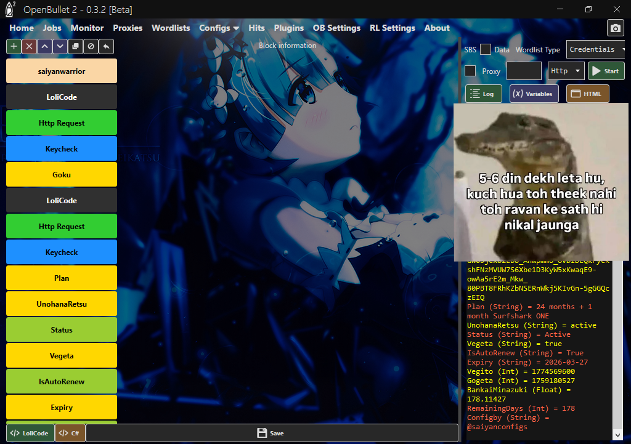Switch to the Variables view button
Screen dimensions: 631x444
[534, 94]
